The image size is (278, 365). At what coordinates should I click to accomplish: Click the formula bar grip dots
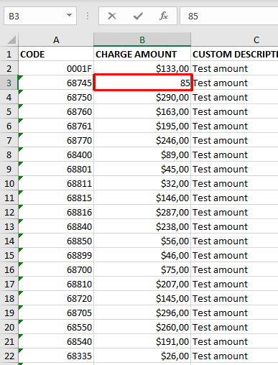pos(88,16)
